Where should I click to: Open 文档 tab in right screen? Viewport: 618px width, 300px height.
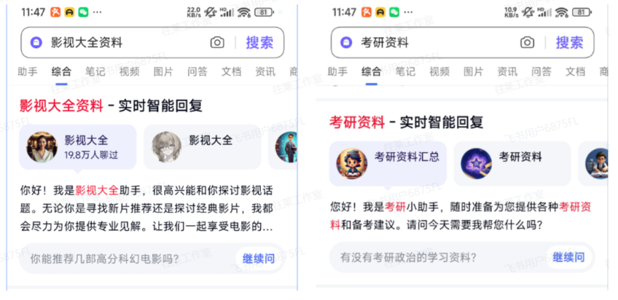[575, 72]
